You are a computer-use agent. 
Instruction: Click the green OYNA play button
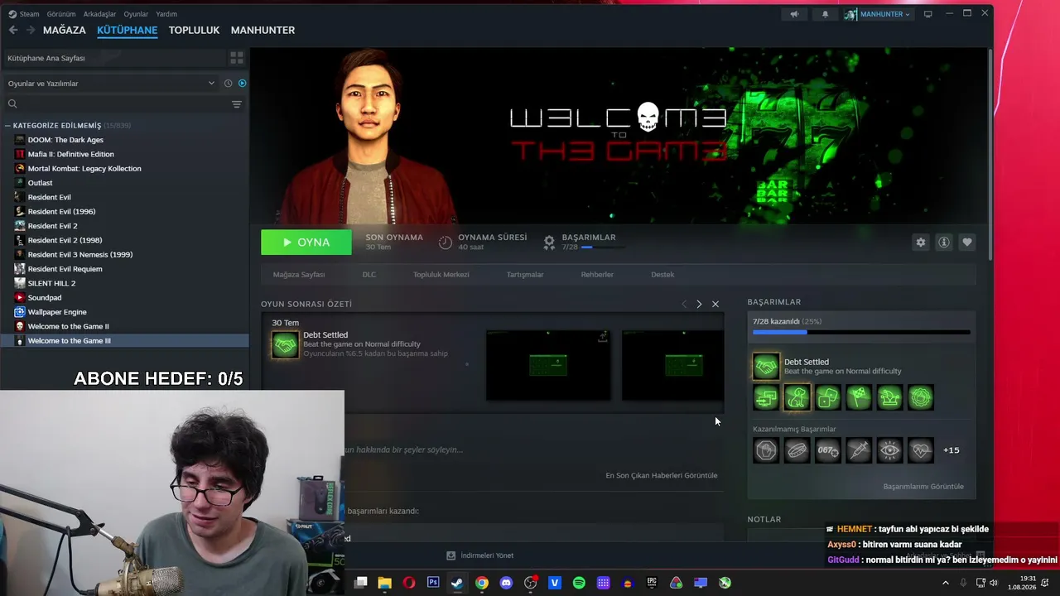coord(306,243)
